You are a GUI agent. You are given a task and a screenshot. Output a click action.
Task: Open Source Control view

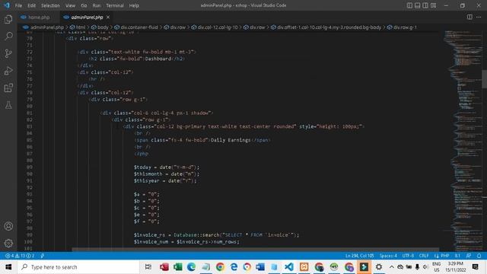click(8, 53)
